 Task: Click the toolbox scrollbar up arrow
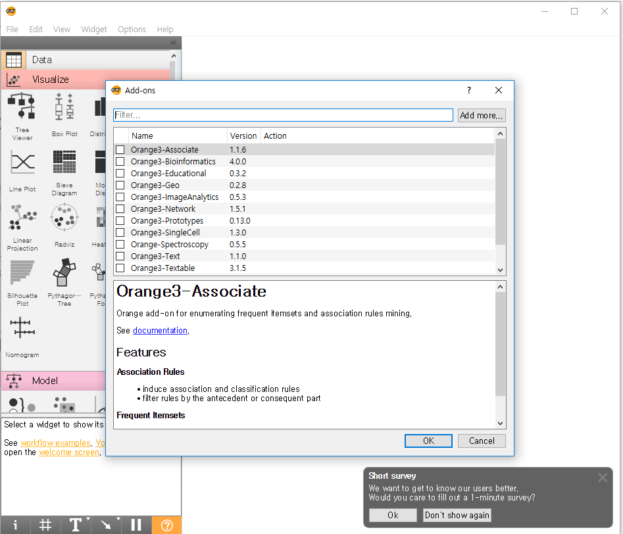[x=174, y=56]
